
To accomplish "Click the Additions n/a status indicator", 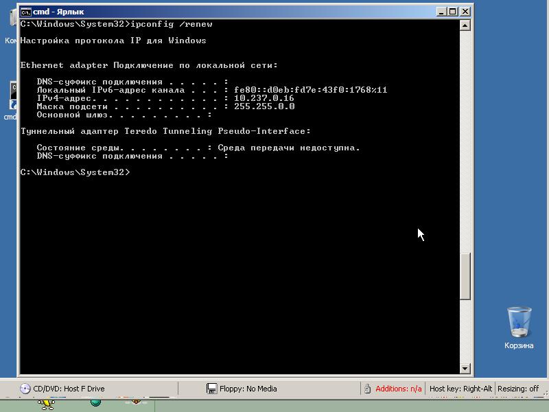I will pos(399,389).
